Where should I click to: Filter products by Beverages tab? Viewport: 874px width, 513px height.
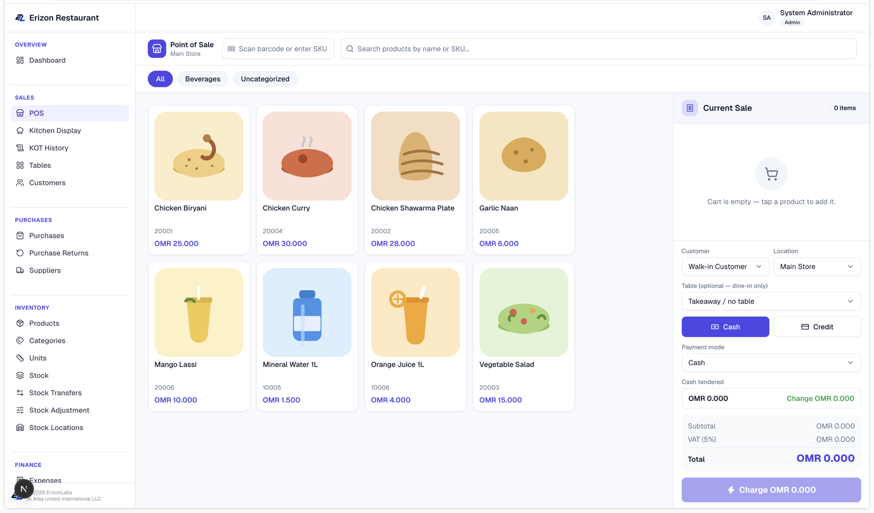[x=202, y=79]
